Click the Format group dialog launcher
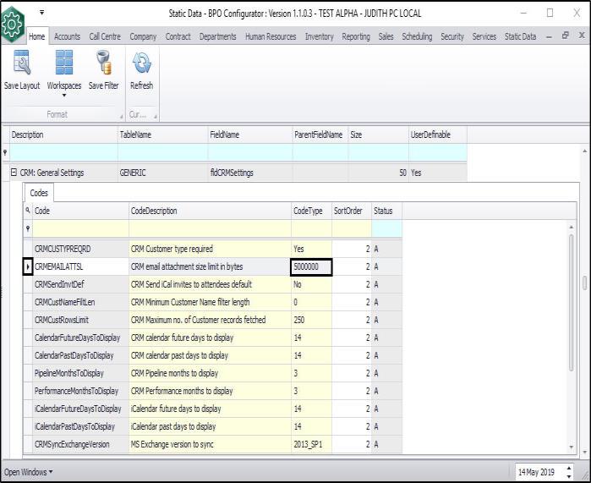Screen dimensions: 591x483 pyautogui.click(x=119, y=115)
